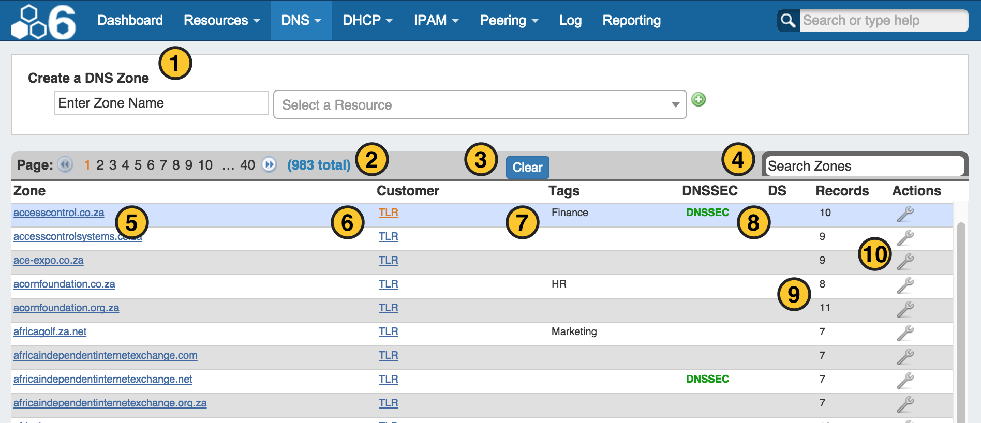Switch to the Reporting section
The image size is (981, 423).
coord(631,21)
